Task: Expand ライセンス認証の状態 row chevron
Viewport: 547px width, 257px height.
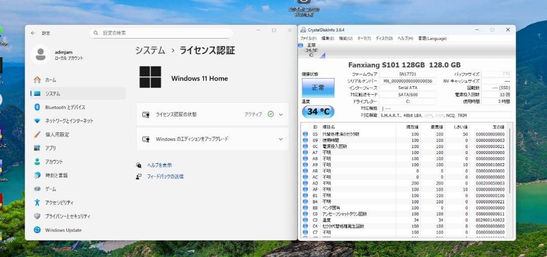Action: 281,114
